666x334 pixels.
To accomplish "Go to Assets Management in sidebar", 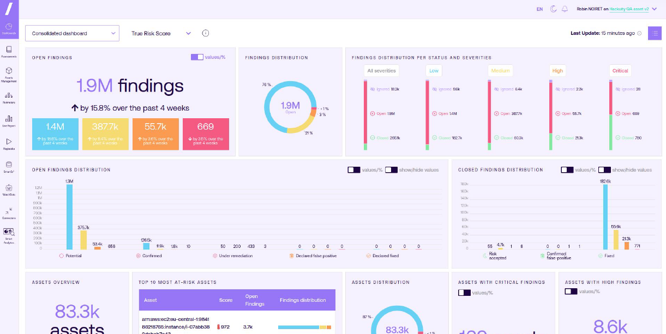I will 9,74.
